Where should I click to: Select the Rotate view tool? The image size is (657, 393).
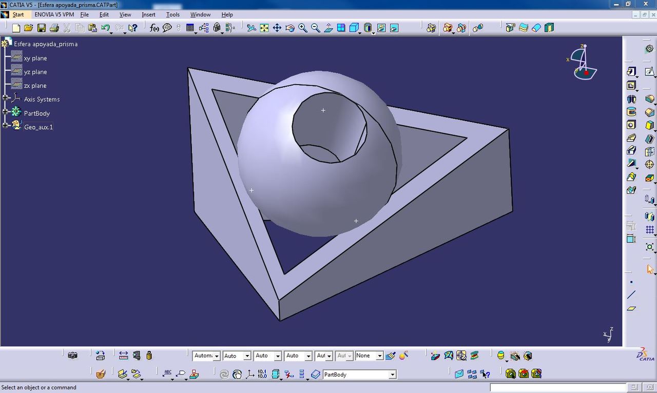290,28
